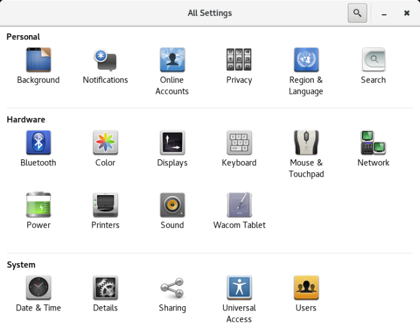Open the Network settings panel
The height and width of the screenshot is (334, 420).
pyautogui.click(x=373, y=143)
